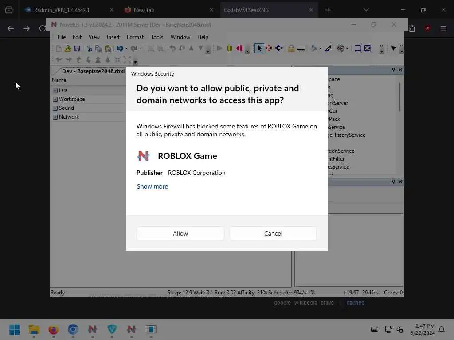This screenshot has height=340, width=454.
Task: Click the Redo arrow icon
Action: pos(134,49)
